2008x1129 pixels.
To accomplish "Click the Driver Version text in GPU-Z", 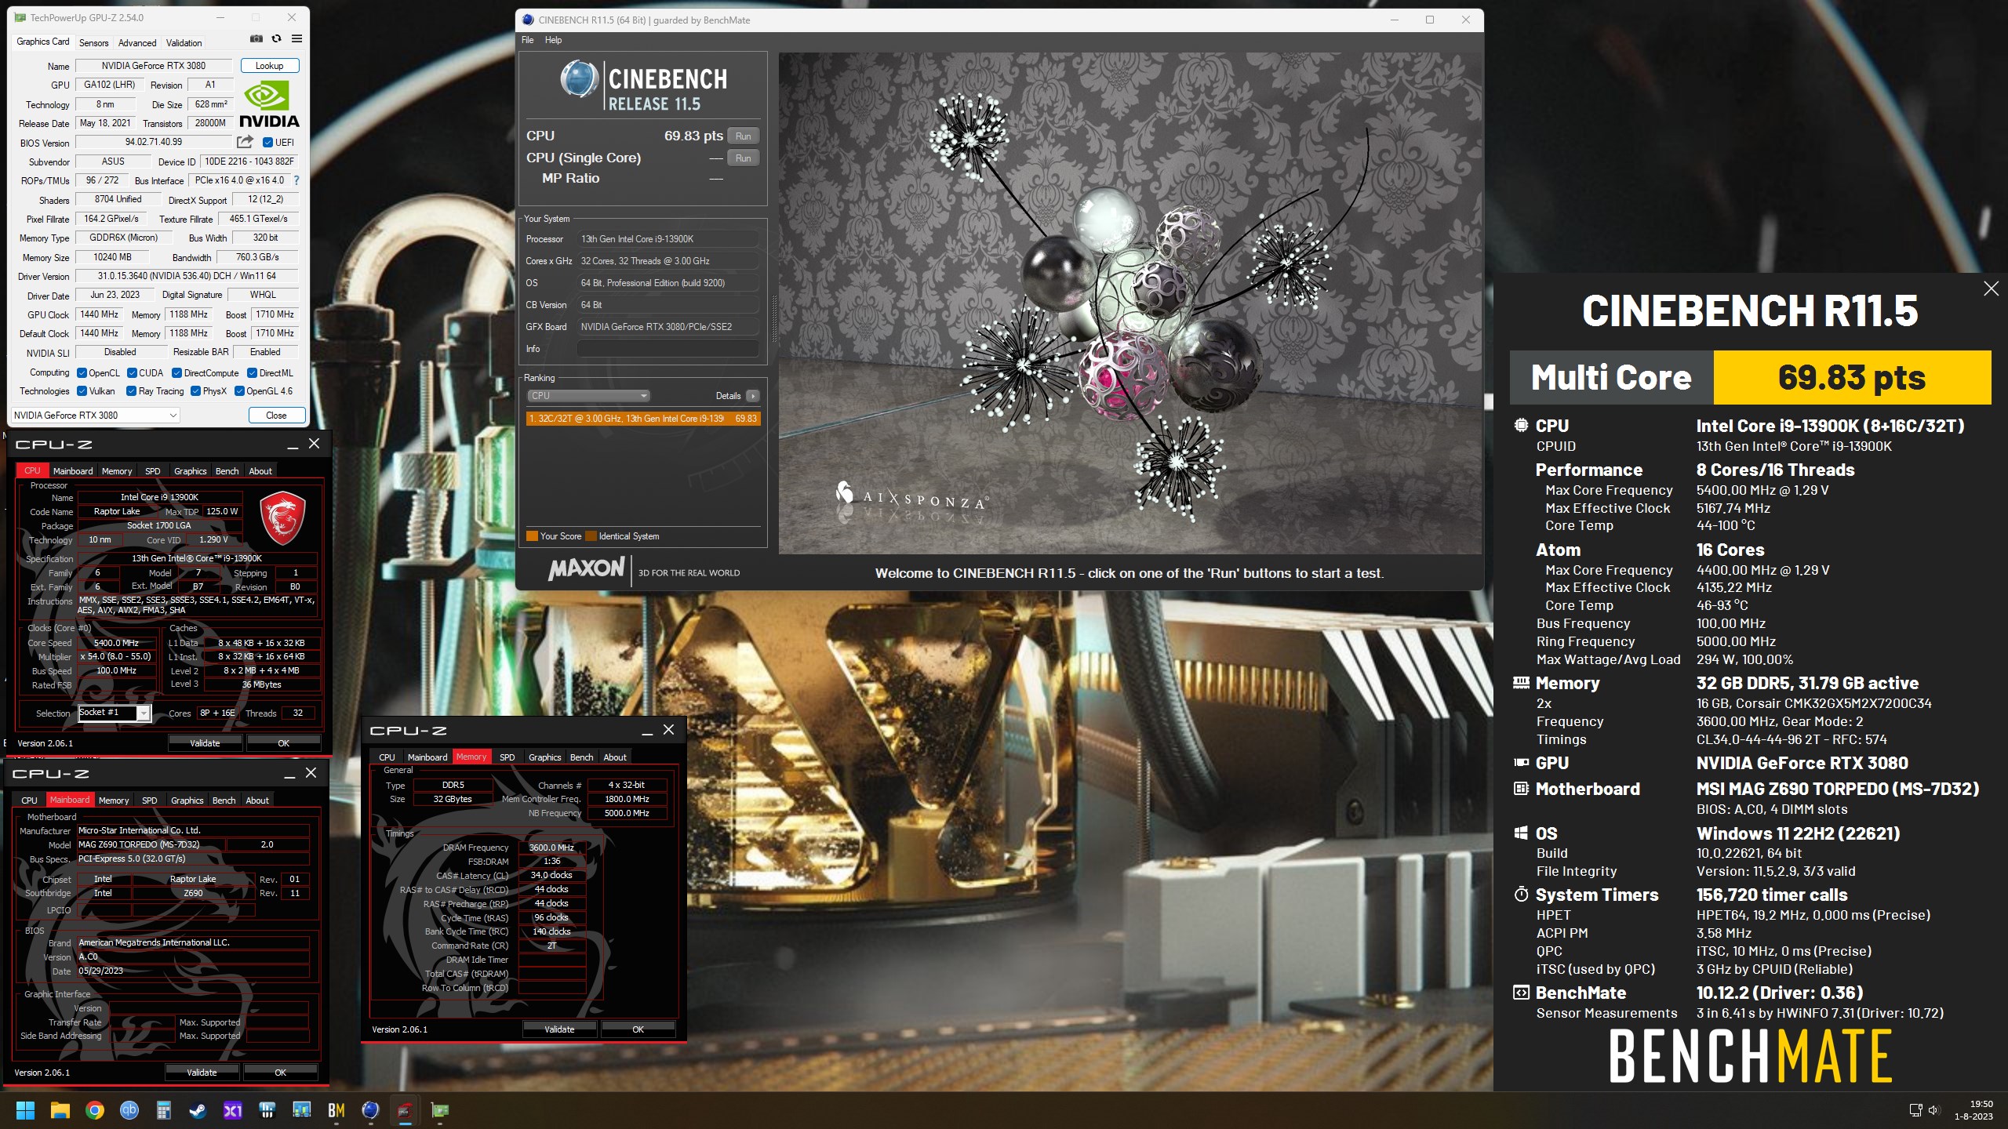I will pyautogui.click(x=187, y=276).
